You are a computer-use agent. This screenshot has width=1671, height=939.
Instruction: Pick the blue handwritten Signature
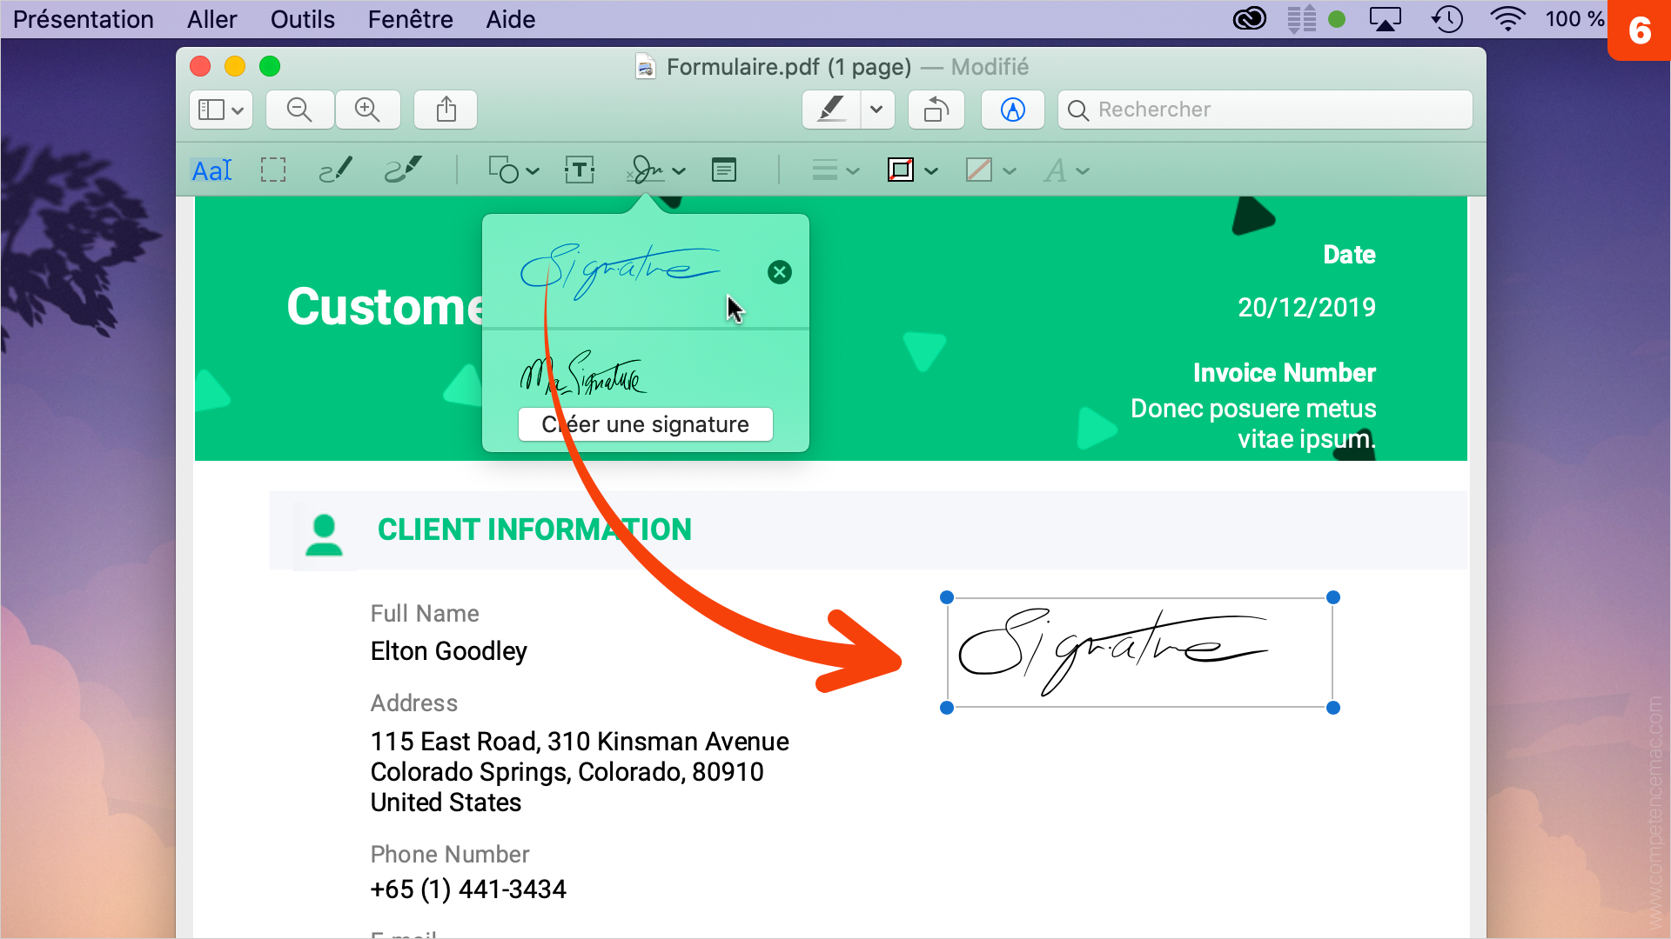click(x=620, y=271)
